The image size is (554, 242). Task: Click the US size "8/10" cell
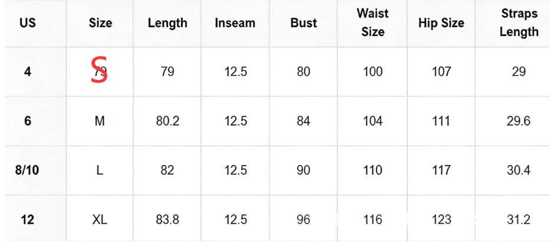(x=28, y=170)
